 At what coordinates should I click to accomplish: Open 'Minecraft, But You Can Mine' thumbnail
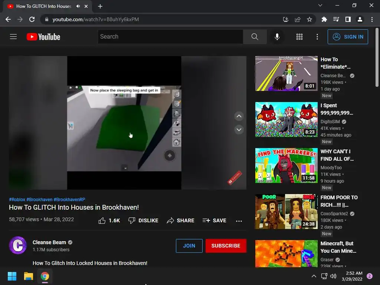click(x=286, y=253)
